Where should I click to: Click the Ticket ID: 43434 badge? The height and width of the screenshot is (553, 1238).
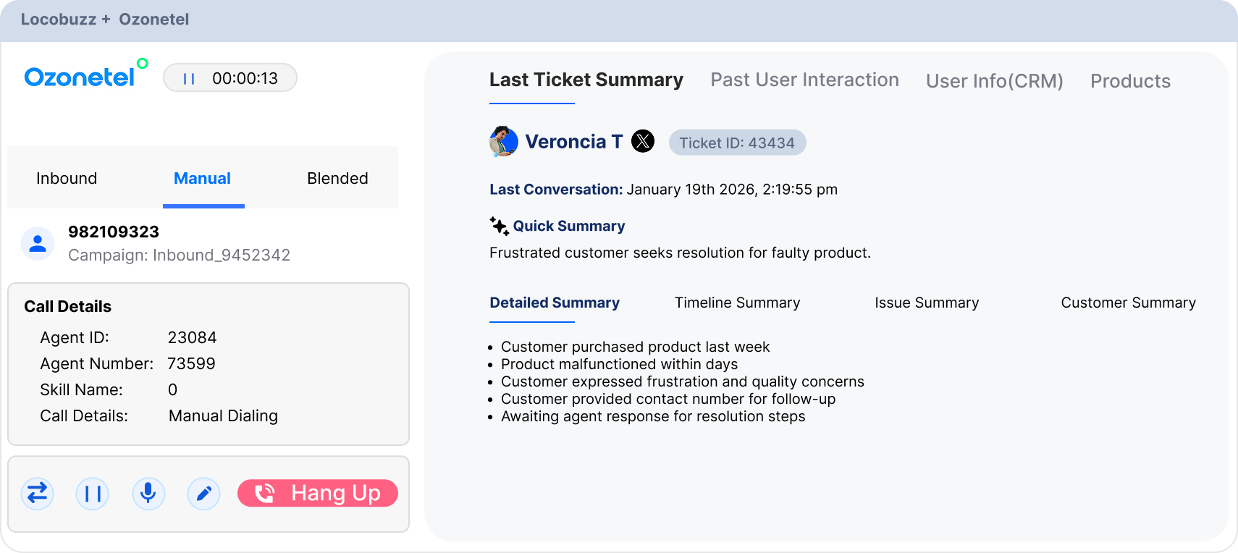pyautogui.click(x=737, y=143)
